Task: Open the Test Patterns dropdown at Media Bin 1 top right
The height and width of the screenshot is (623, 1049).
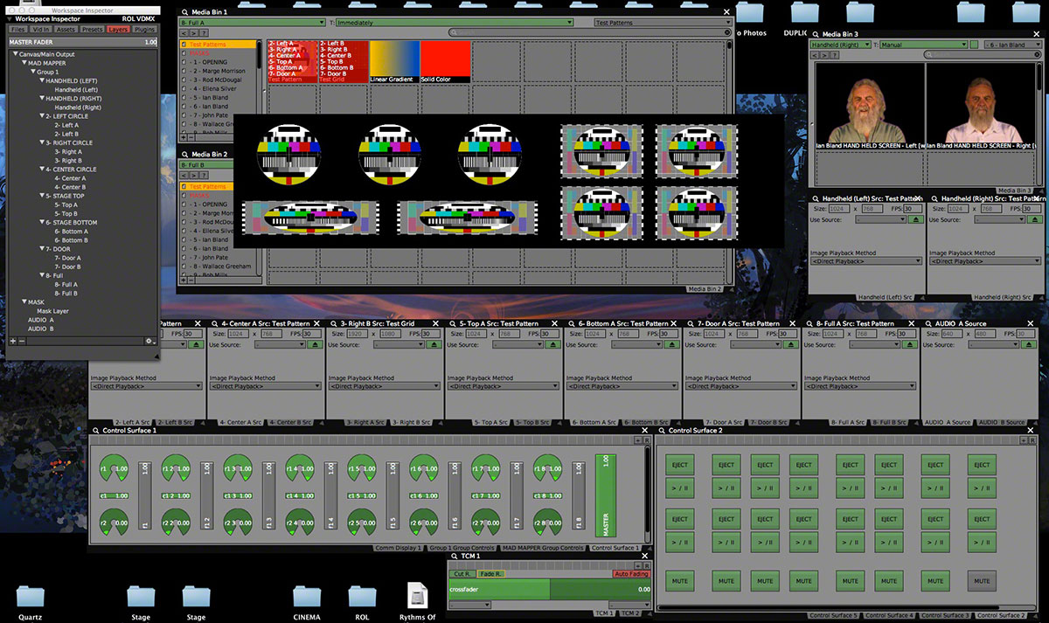Action: coord(662,23)
